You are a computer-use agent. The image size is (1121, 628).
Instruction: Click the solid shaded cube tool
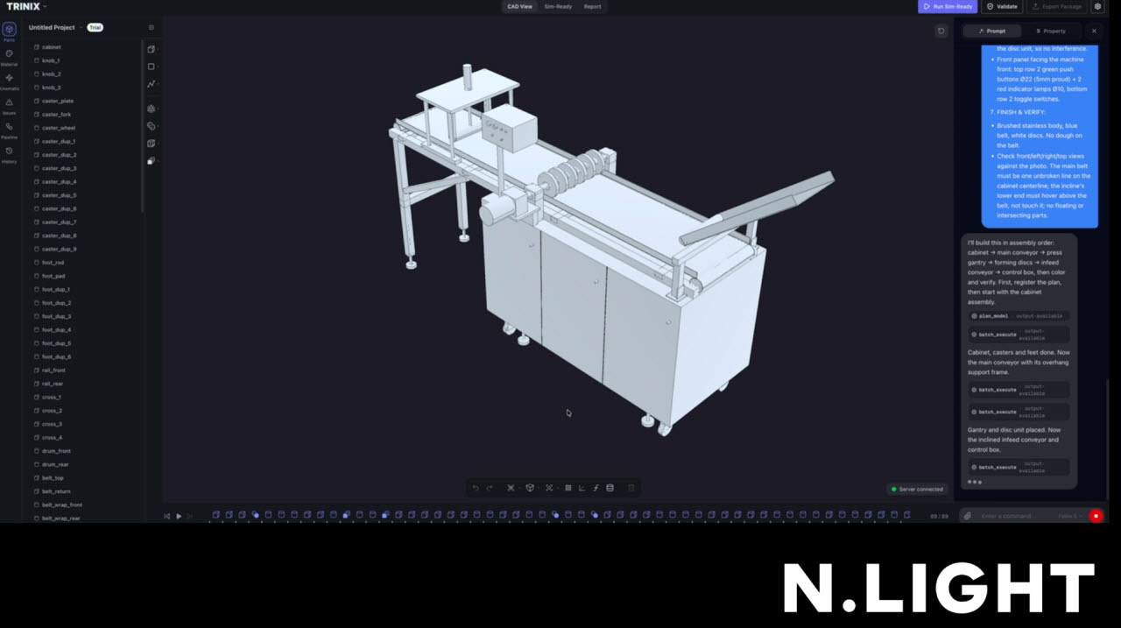(152, 161)
